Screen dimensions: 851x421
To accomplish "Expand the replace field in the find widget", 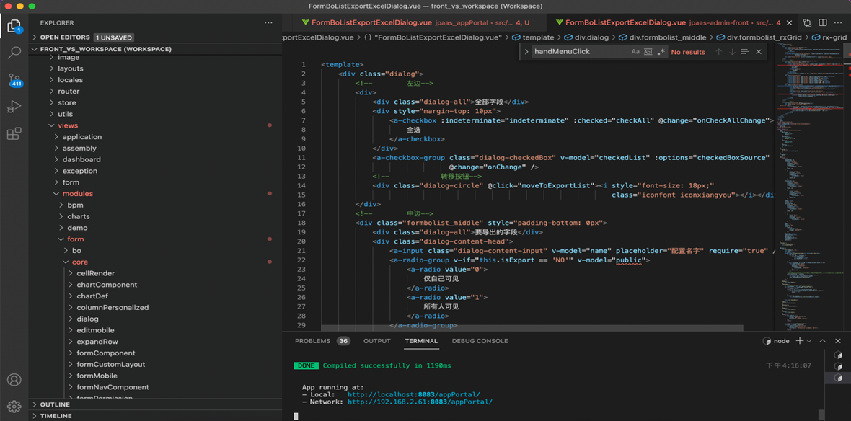I will coord(526,51).
